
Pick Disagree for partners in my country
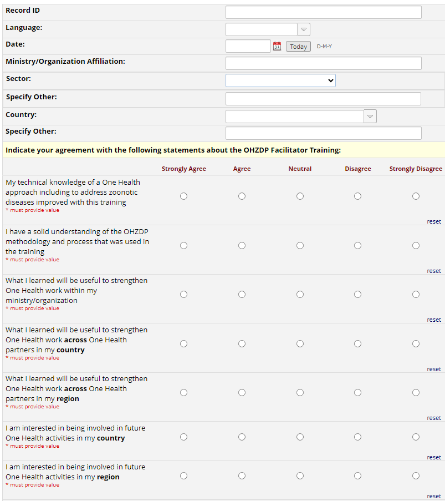coord(357,343)
